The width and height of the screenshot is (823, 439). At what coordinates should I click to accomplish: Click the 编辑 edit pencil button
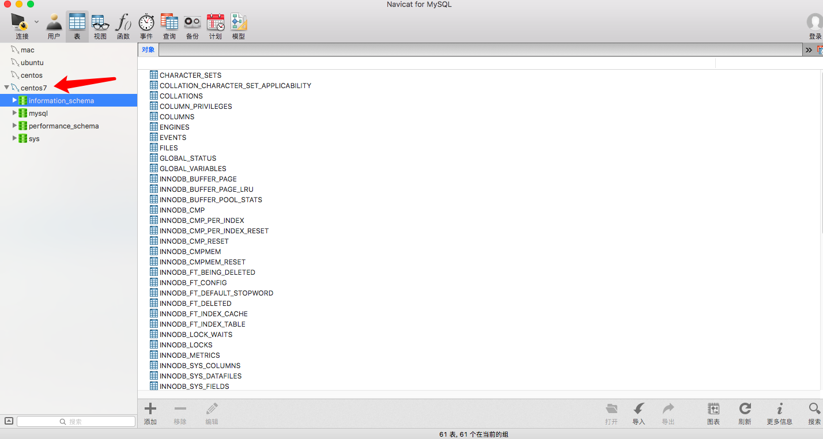(212, 414)
